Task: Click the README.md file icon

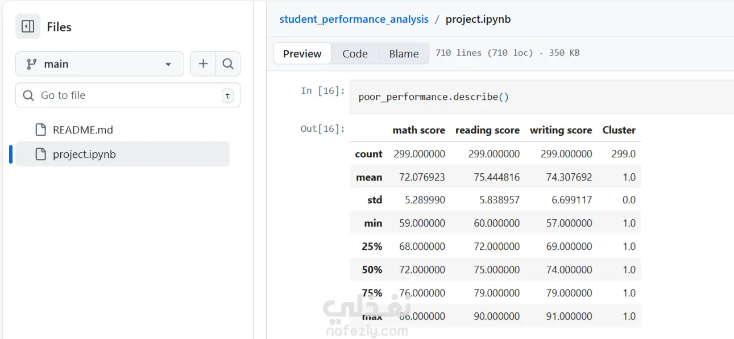Action: (41, 129)
